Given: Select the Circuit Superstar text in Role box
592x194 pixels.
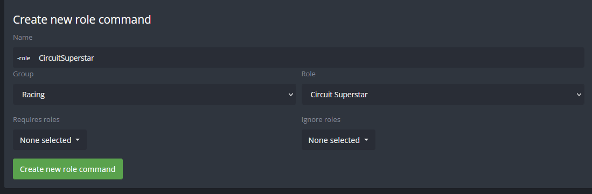Looking at the screenshot, I should pyautogui.click(x=339, y=95).
